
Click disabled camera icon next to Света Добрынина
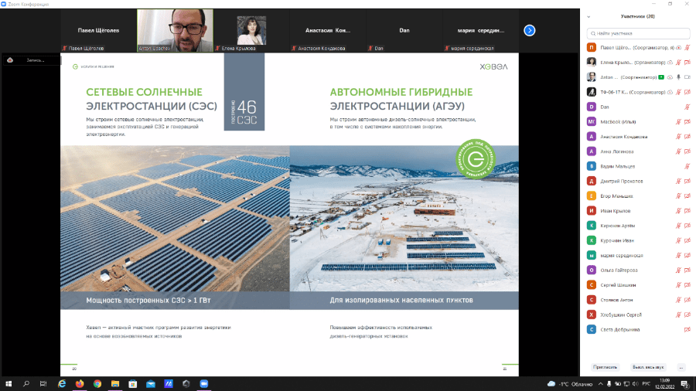tap(687, 329)
